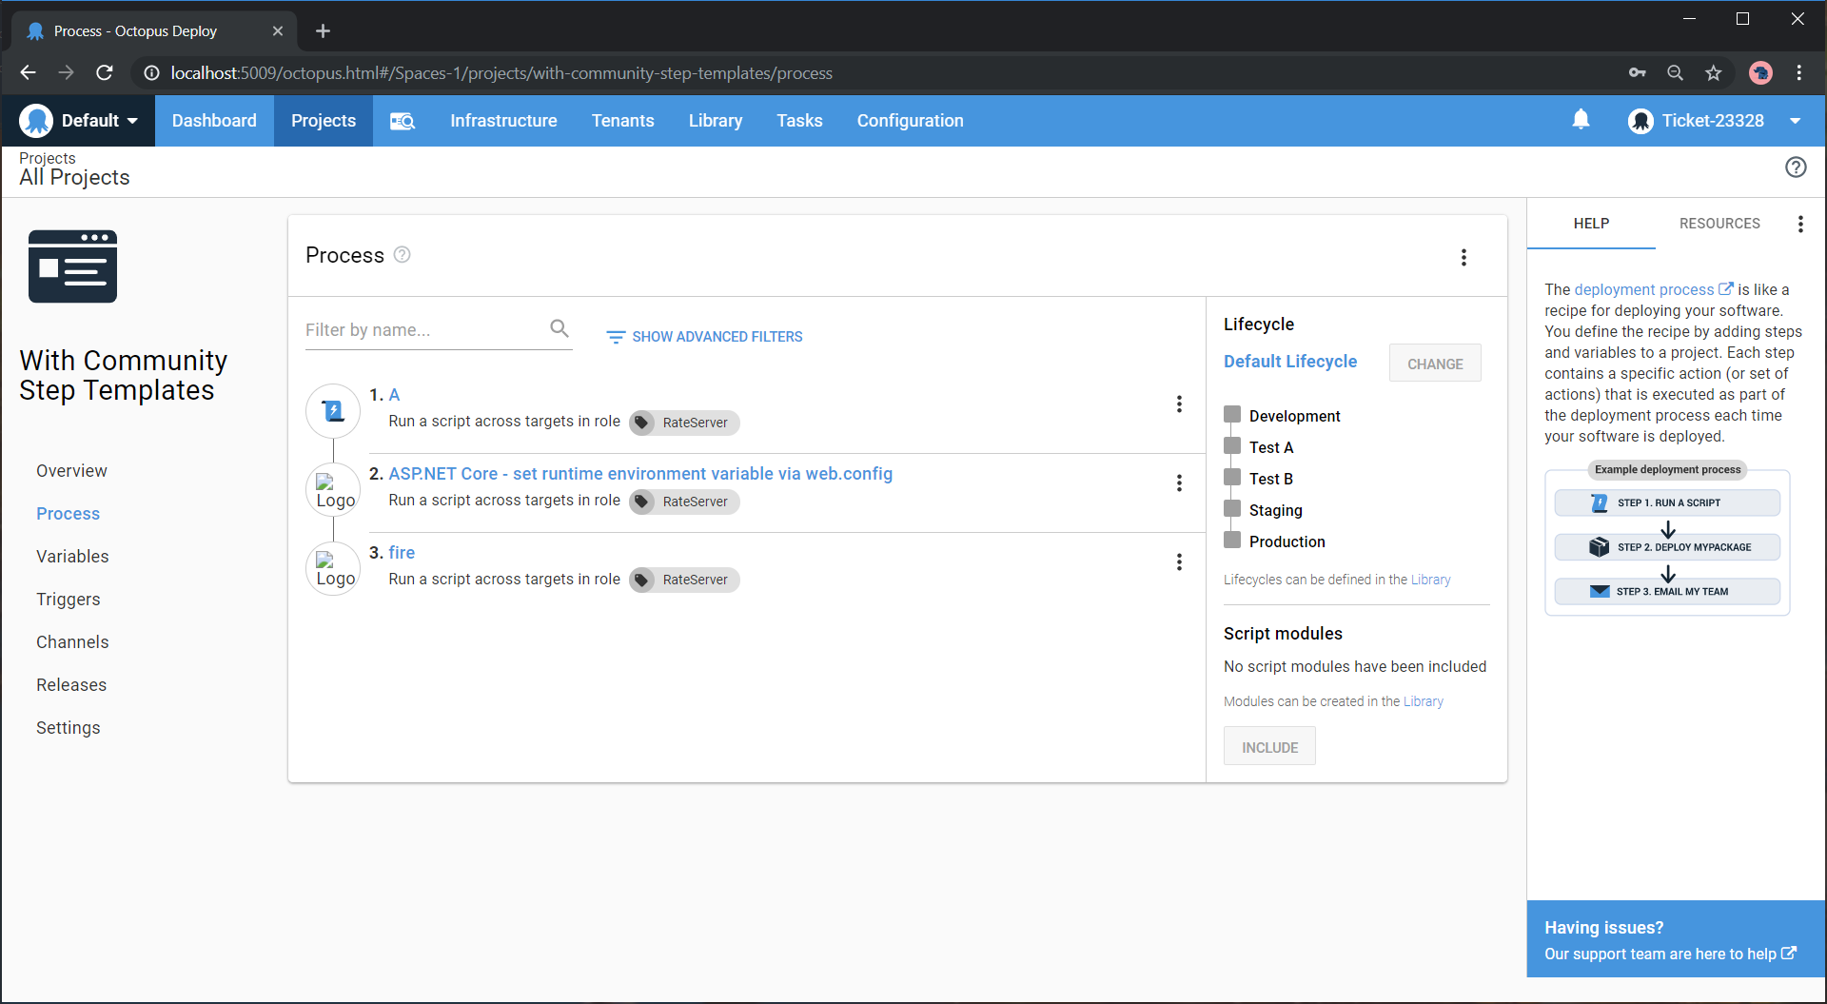Check the Development lifecycle checkbox

pyautogui.click(x=1232, y=414)
